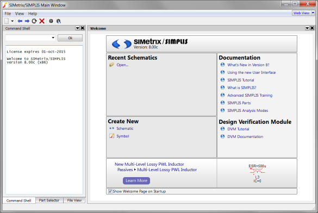Open the Welcome panel options dropdown arrow

tap(307, 28)
